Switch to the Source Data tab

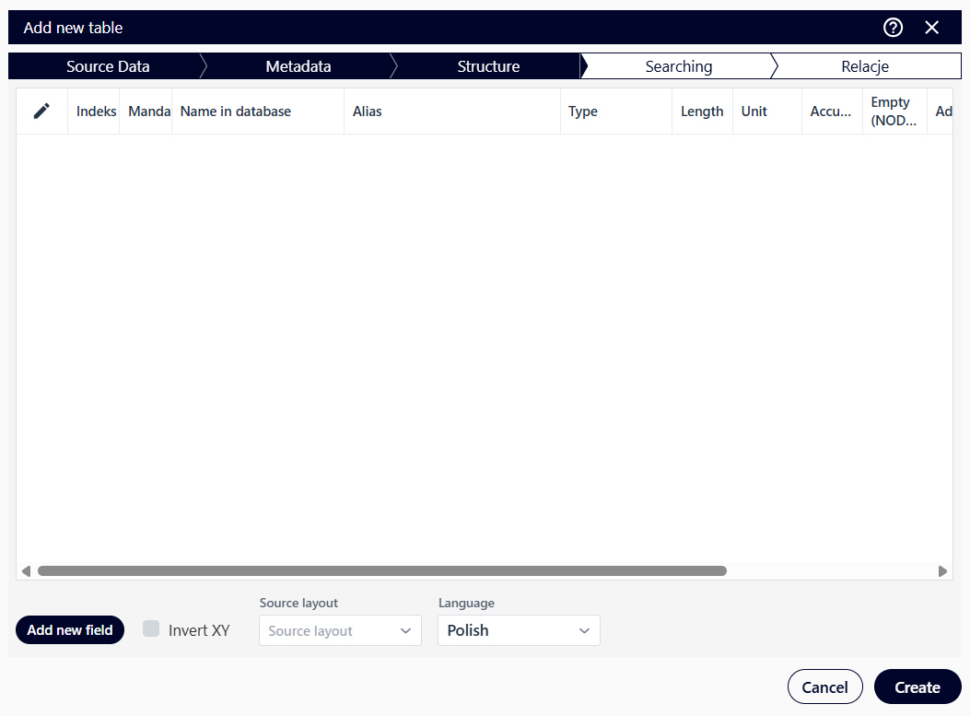pos(107,65)
